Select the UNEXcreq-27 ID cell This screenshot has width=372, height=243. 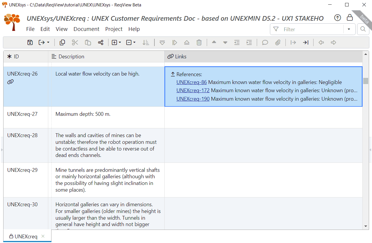pyautogui.click(x=26, y=118)
